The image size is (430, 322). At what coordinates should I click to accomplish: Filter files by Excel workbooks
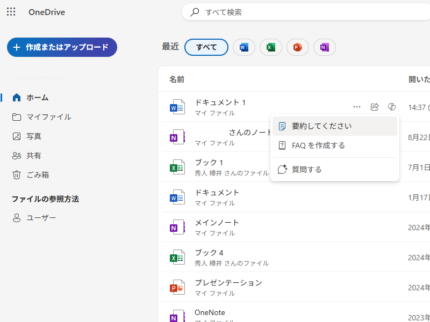click(270, 47)
